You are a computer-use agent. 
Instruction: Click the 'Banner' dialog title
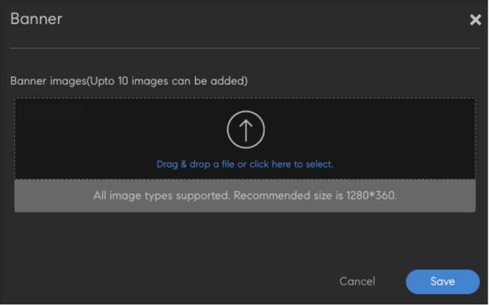(x=36, y=19)
